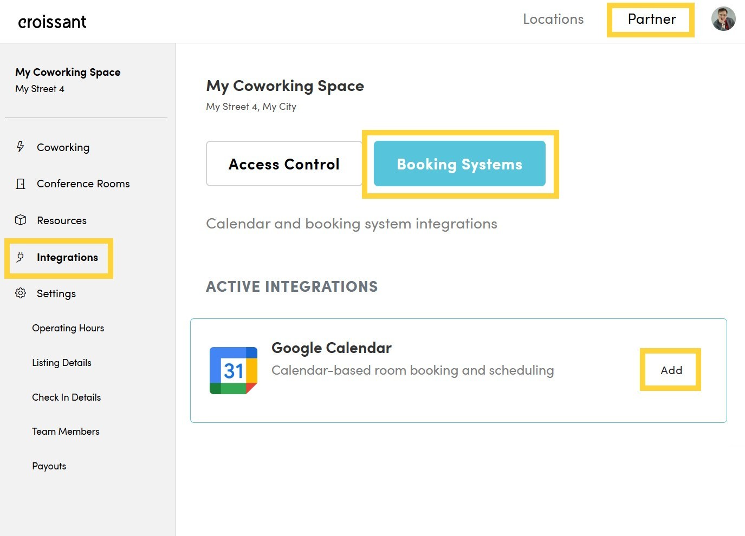Click the Google Calendar integration card
The width and height of the screenshot is (745, 536).
pos(458,370)
